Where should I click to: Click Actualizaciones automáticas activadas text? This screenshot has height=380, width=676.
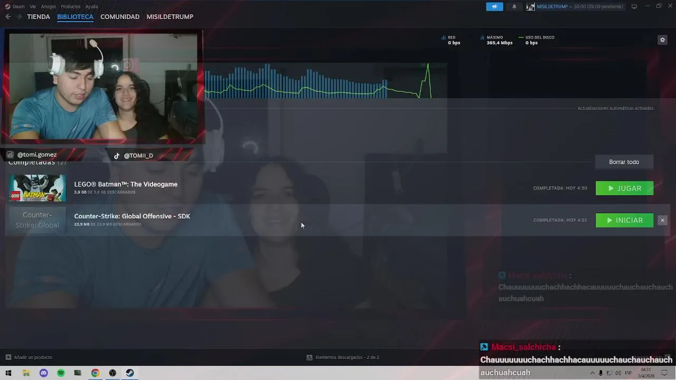click(615, 108)
